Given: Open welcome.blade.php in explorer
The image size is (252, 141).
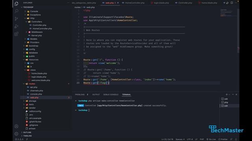Looking at the screenshot, I should (41, 80).
